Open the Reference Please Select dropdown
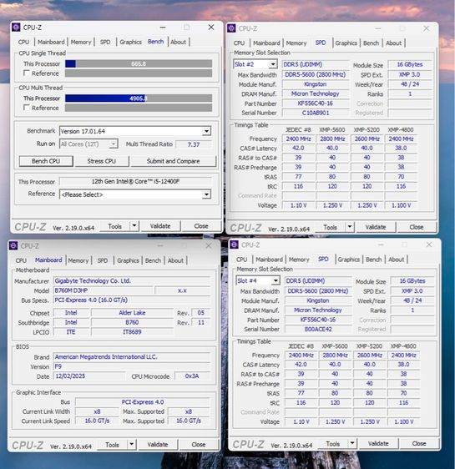 click(206, 194)
